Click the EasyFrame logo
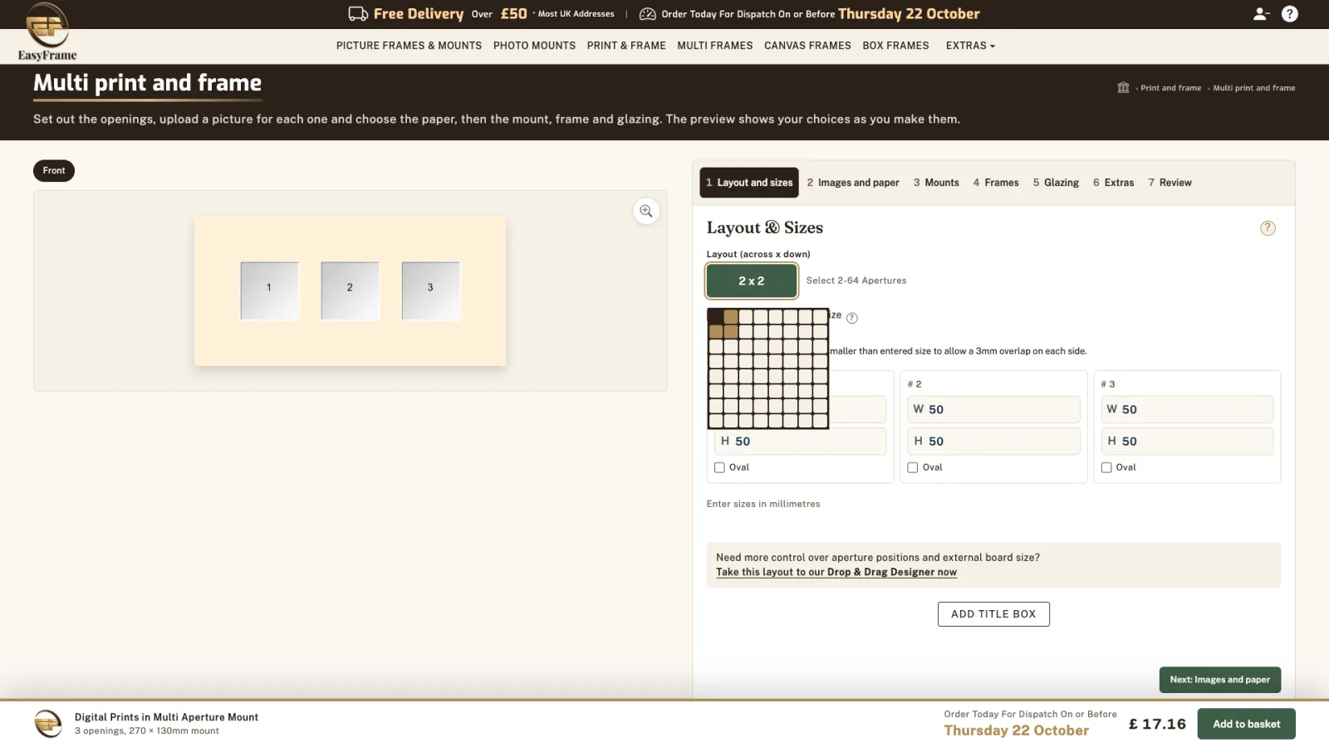The height and width of the screenshot is (747, 1329). point(47,32)
